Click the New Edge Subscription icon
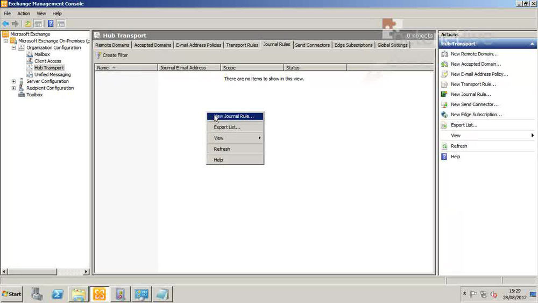This screenshot has height=303, width=538. point(444,115)
